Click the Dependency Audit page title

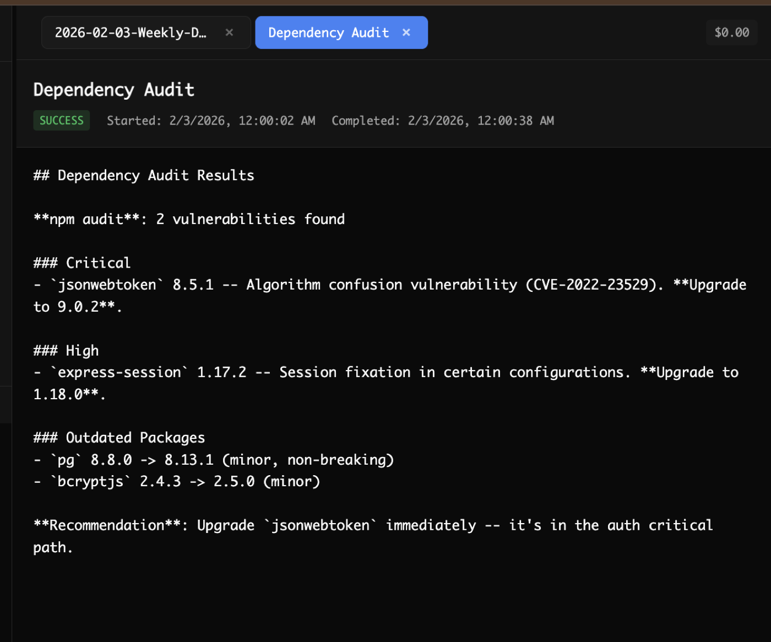tap(113, 89)
